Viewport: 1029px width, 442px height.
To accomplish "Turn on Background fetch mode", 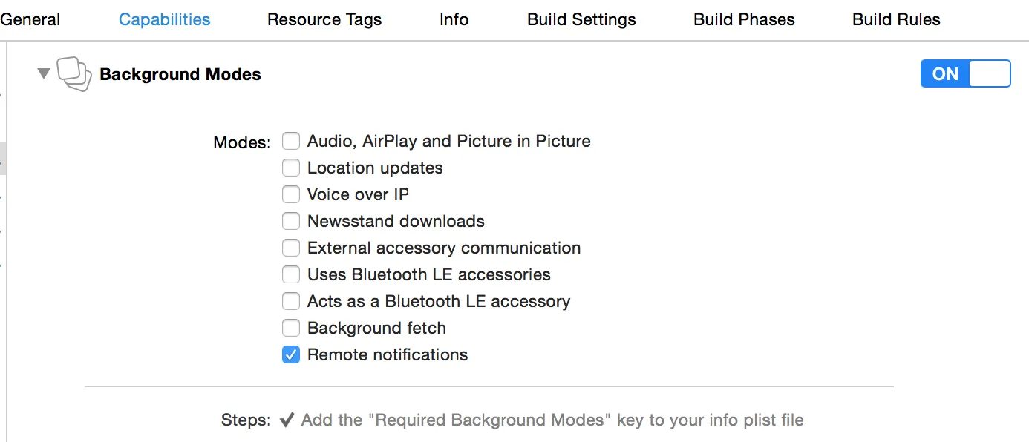I will [x=291, y=328].
